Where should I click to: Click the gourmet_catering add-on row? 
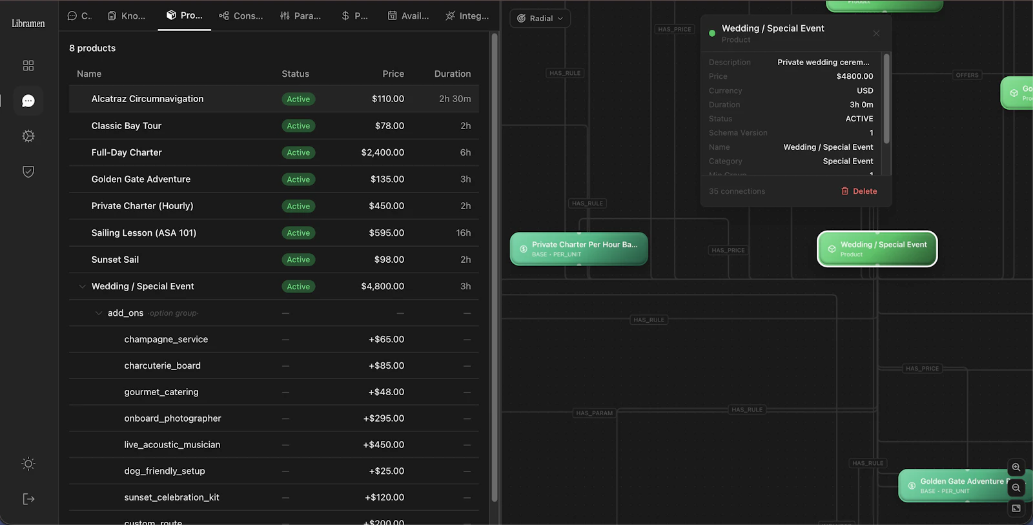(274, 392)
